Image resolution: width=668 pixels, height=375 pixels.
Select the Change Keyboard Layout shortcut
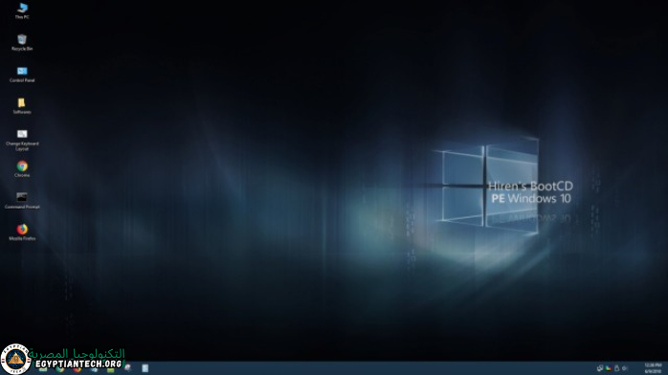tap(22, 140)
